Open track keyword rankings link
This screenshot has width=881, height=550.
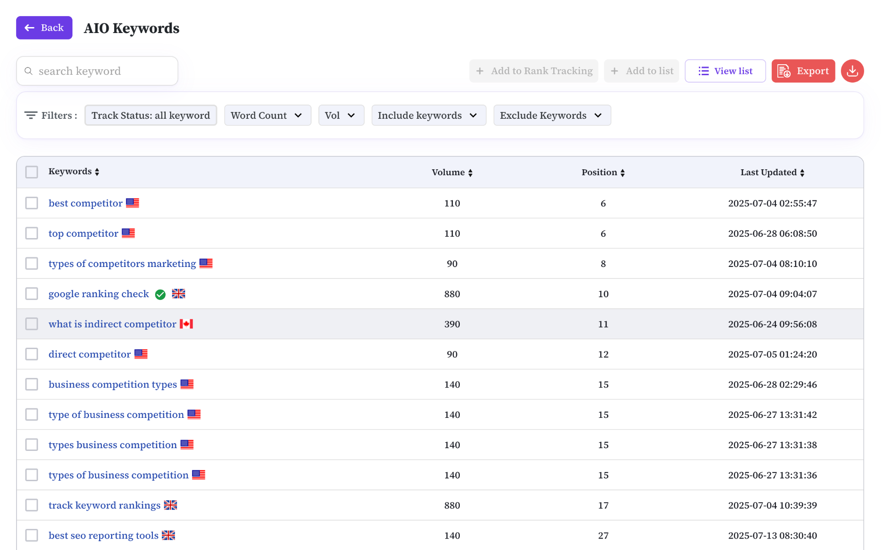point(105,506)
